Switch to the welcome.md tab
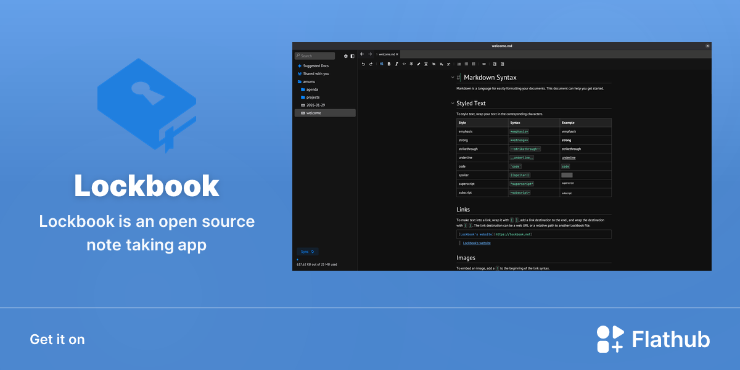 pyautogui.click(x=387, y=54)
